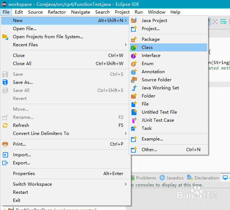Click the Folder icon in New submenu
This screenshot has height=210, width=230.
coord(134,96)
